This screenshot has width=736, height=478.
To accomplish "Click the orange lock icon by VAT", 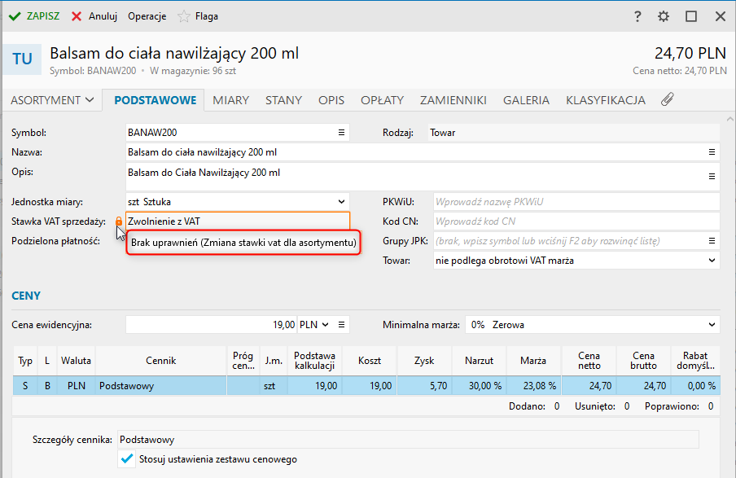I will pos(119,221).
